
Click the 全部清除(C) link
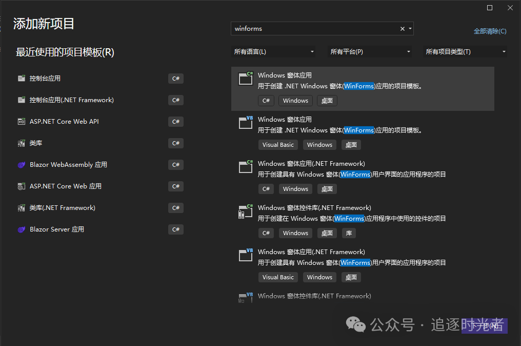[x=490, y=31]
